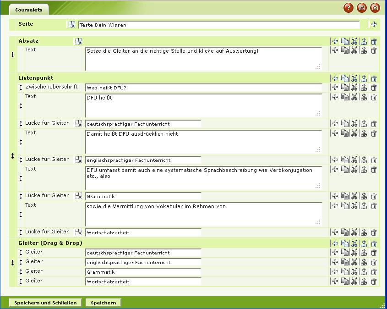This screenshot has width=387, height=309.
Task: Click the move handle of Zwischenüberschrift row
Action: [x=21, y=87]
